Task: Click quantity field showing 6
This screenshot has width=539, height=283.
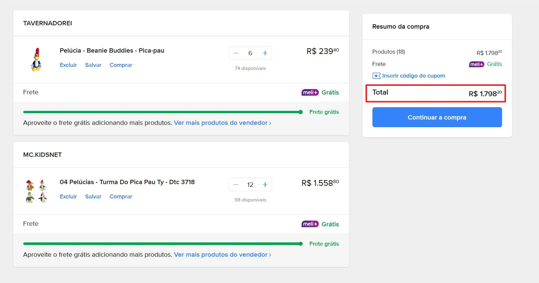Action: click(250, 53)
